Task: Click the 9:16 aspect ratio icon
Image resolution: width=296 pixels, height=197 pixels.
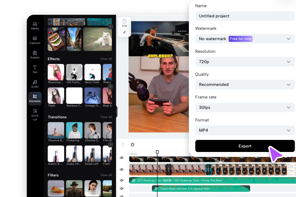Action: coord(124,23)
